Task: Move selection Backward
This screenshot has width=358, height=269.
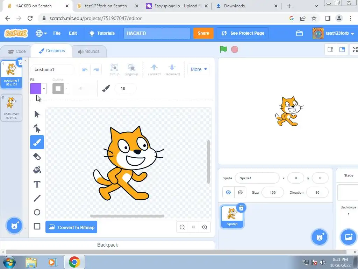Action: click(172, 70)
